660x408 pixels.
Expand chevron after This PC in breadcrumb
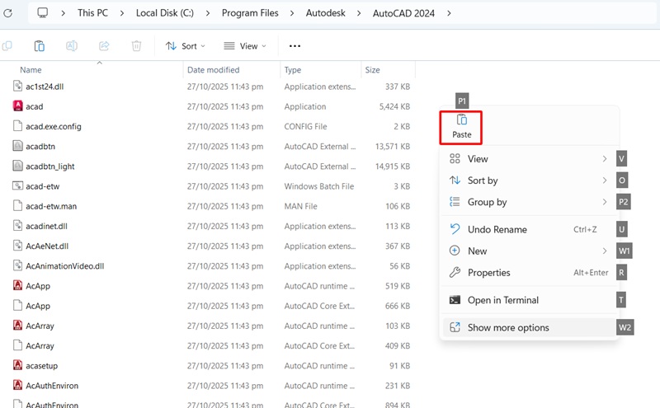coord(121,13)
